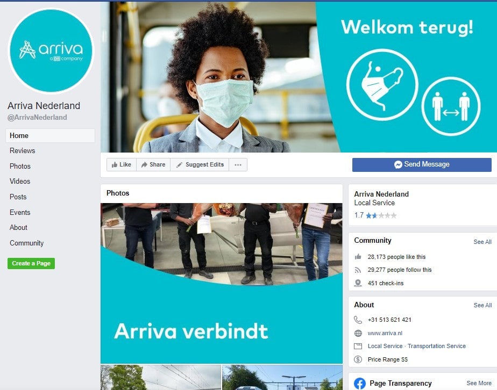Image resolution: width=497 pixels, height=390 pixels.
Task: Click the Send Message messenger button
Action: pos(422,164)
